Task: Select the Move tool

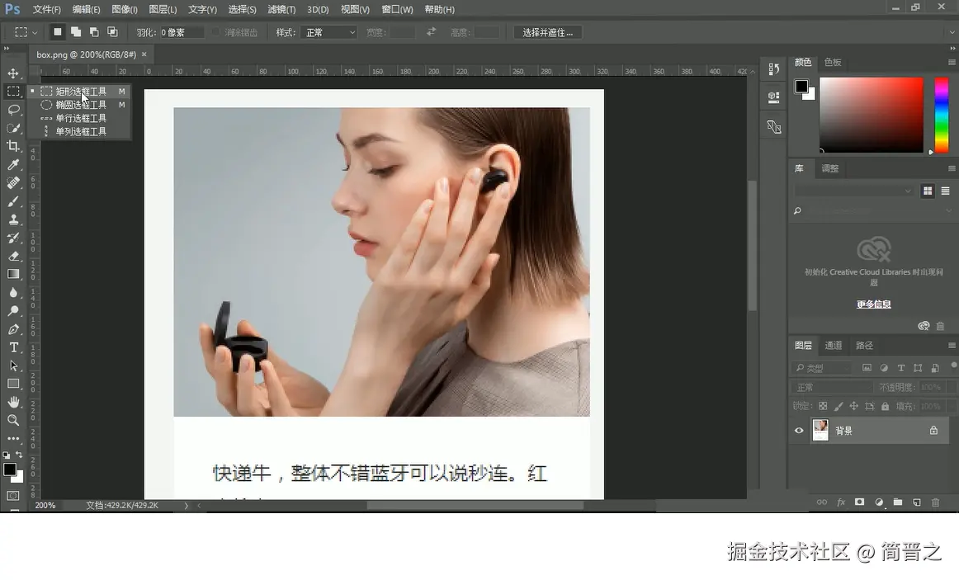Action: coord(12,73)
